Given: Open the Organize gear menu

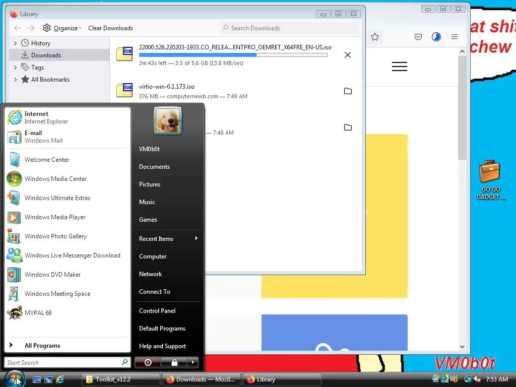Looking at the screenshot, I should 62,28.
